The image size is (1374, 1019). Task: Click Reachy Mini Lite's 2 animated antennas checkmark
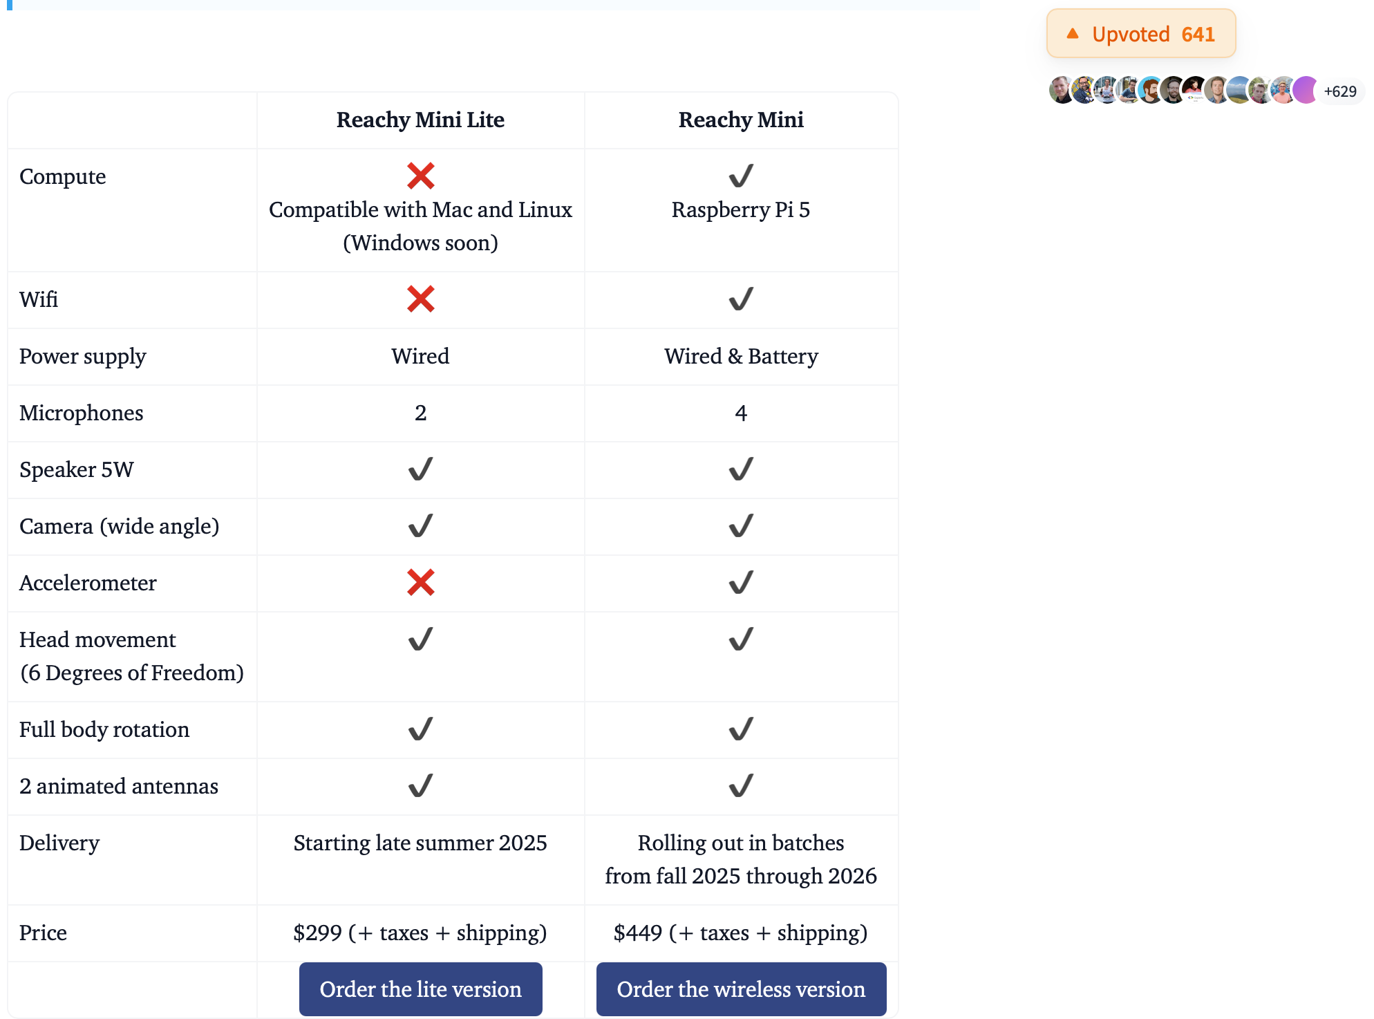[x=420, y=785]
